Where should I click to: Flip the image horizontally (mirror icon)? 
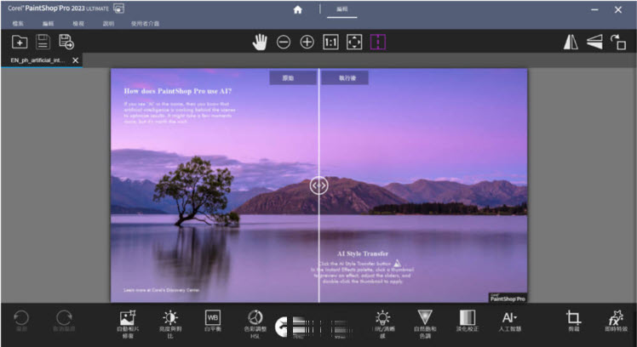point(571,42)
